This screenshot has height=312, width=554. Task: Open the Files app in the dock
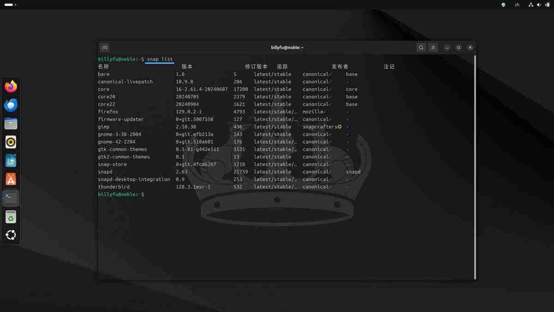(11, 123)
